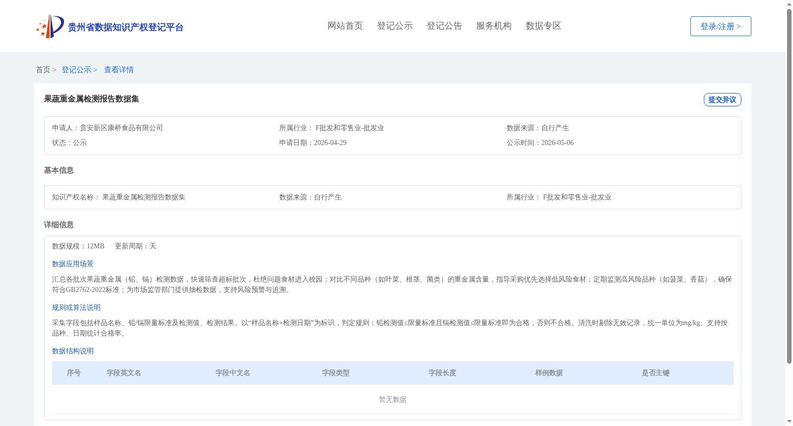Click the platform logo icon

point(50,26)
